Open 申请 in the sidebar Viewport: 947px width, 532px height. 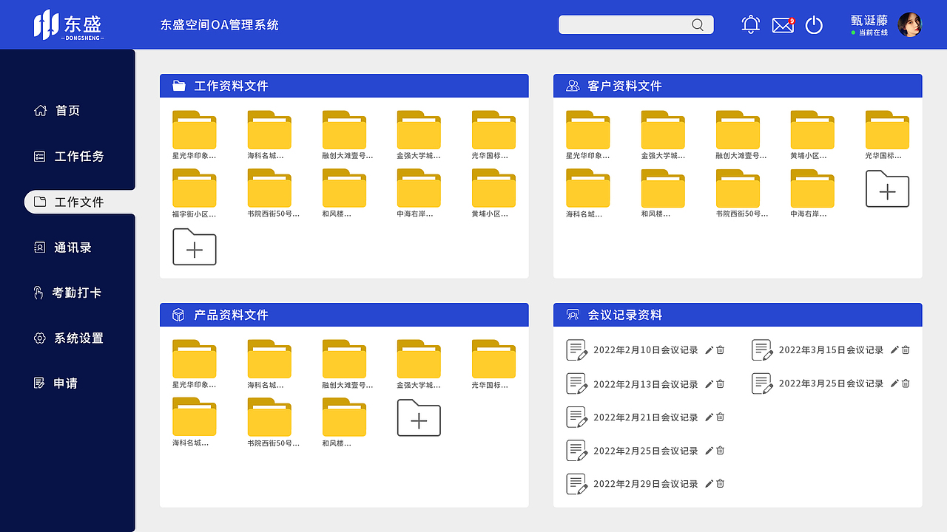(55, 383)
